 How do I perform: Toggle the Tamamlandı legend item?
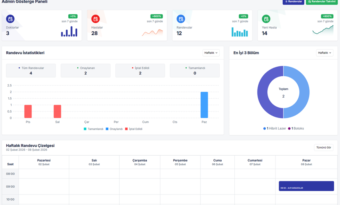tap(94, 129)
